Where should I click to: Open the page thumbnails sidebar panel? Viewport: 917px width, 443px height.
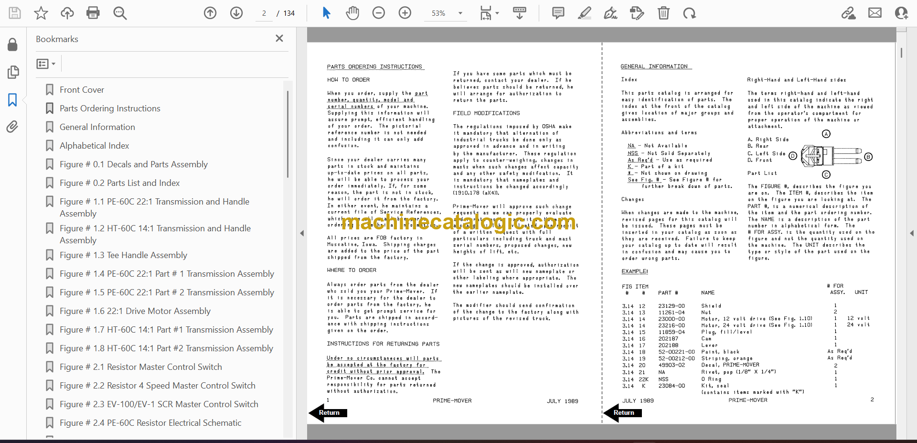pyautogui.click(x=13, y=72)
